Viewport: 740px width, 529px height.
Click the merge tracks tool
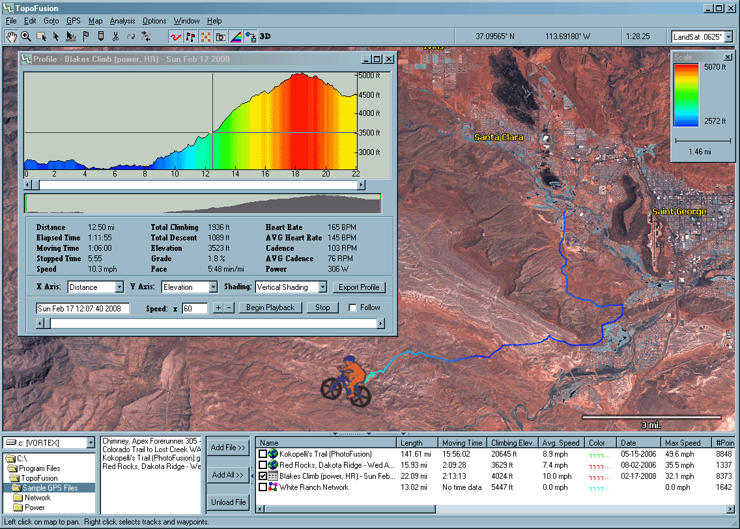146,36
